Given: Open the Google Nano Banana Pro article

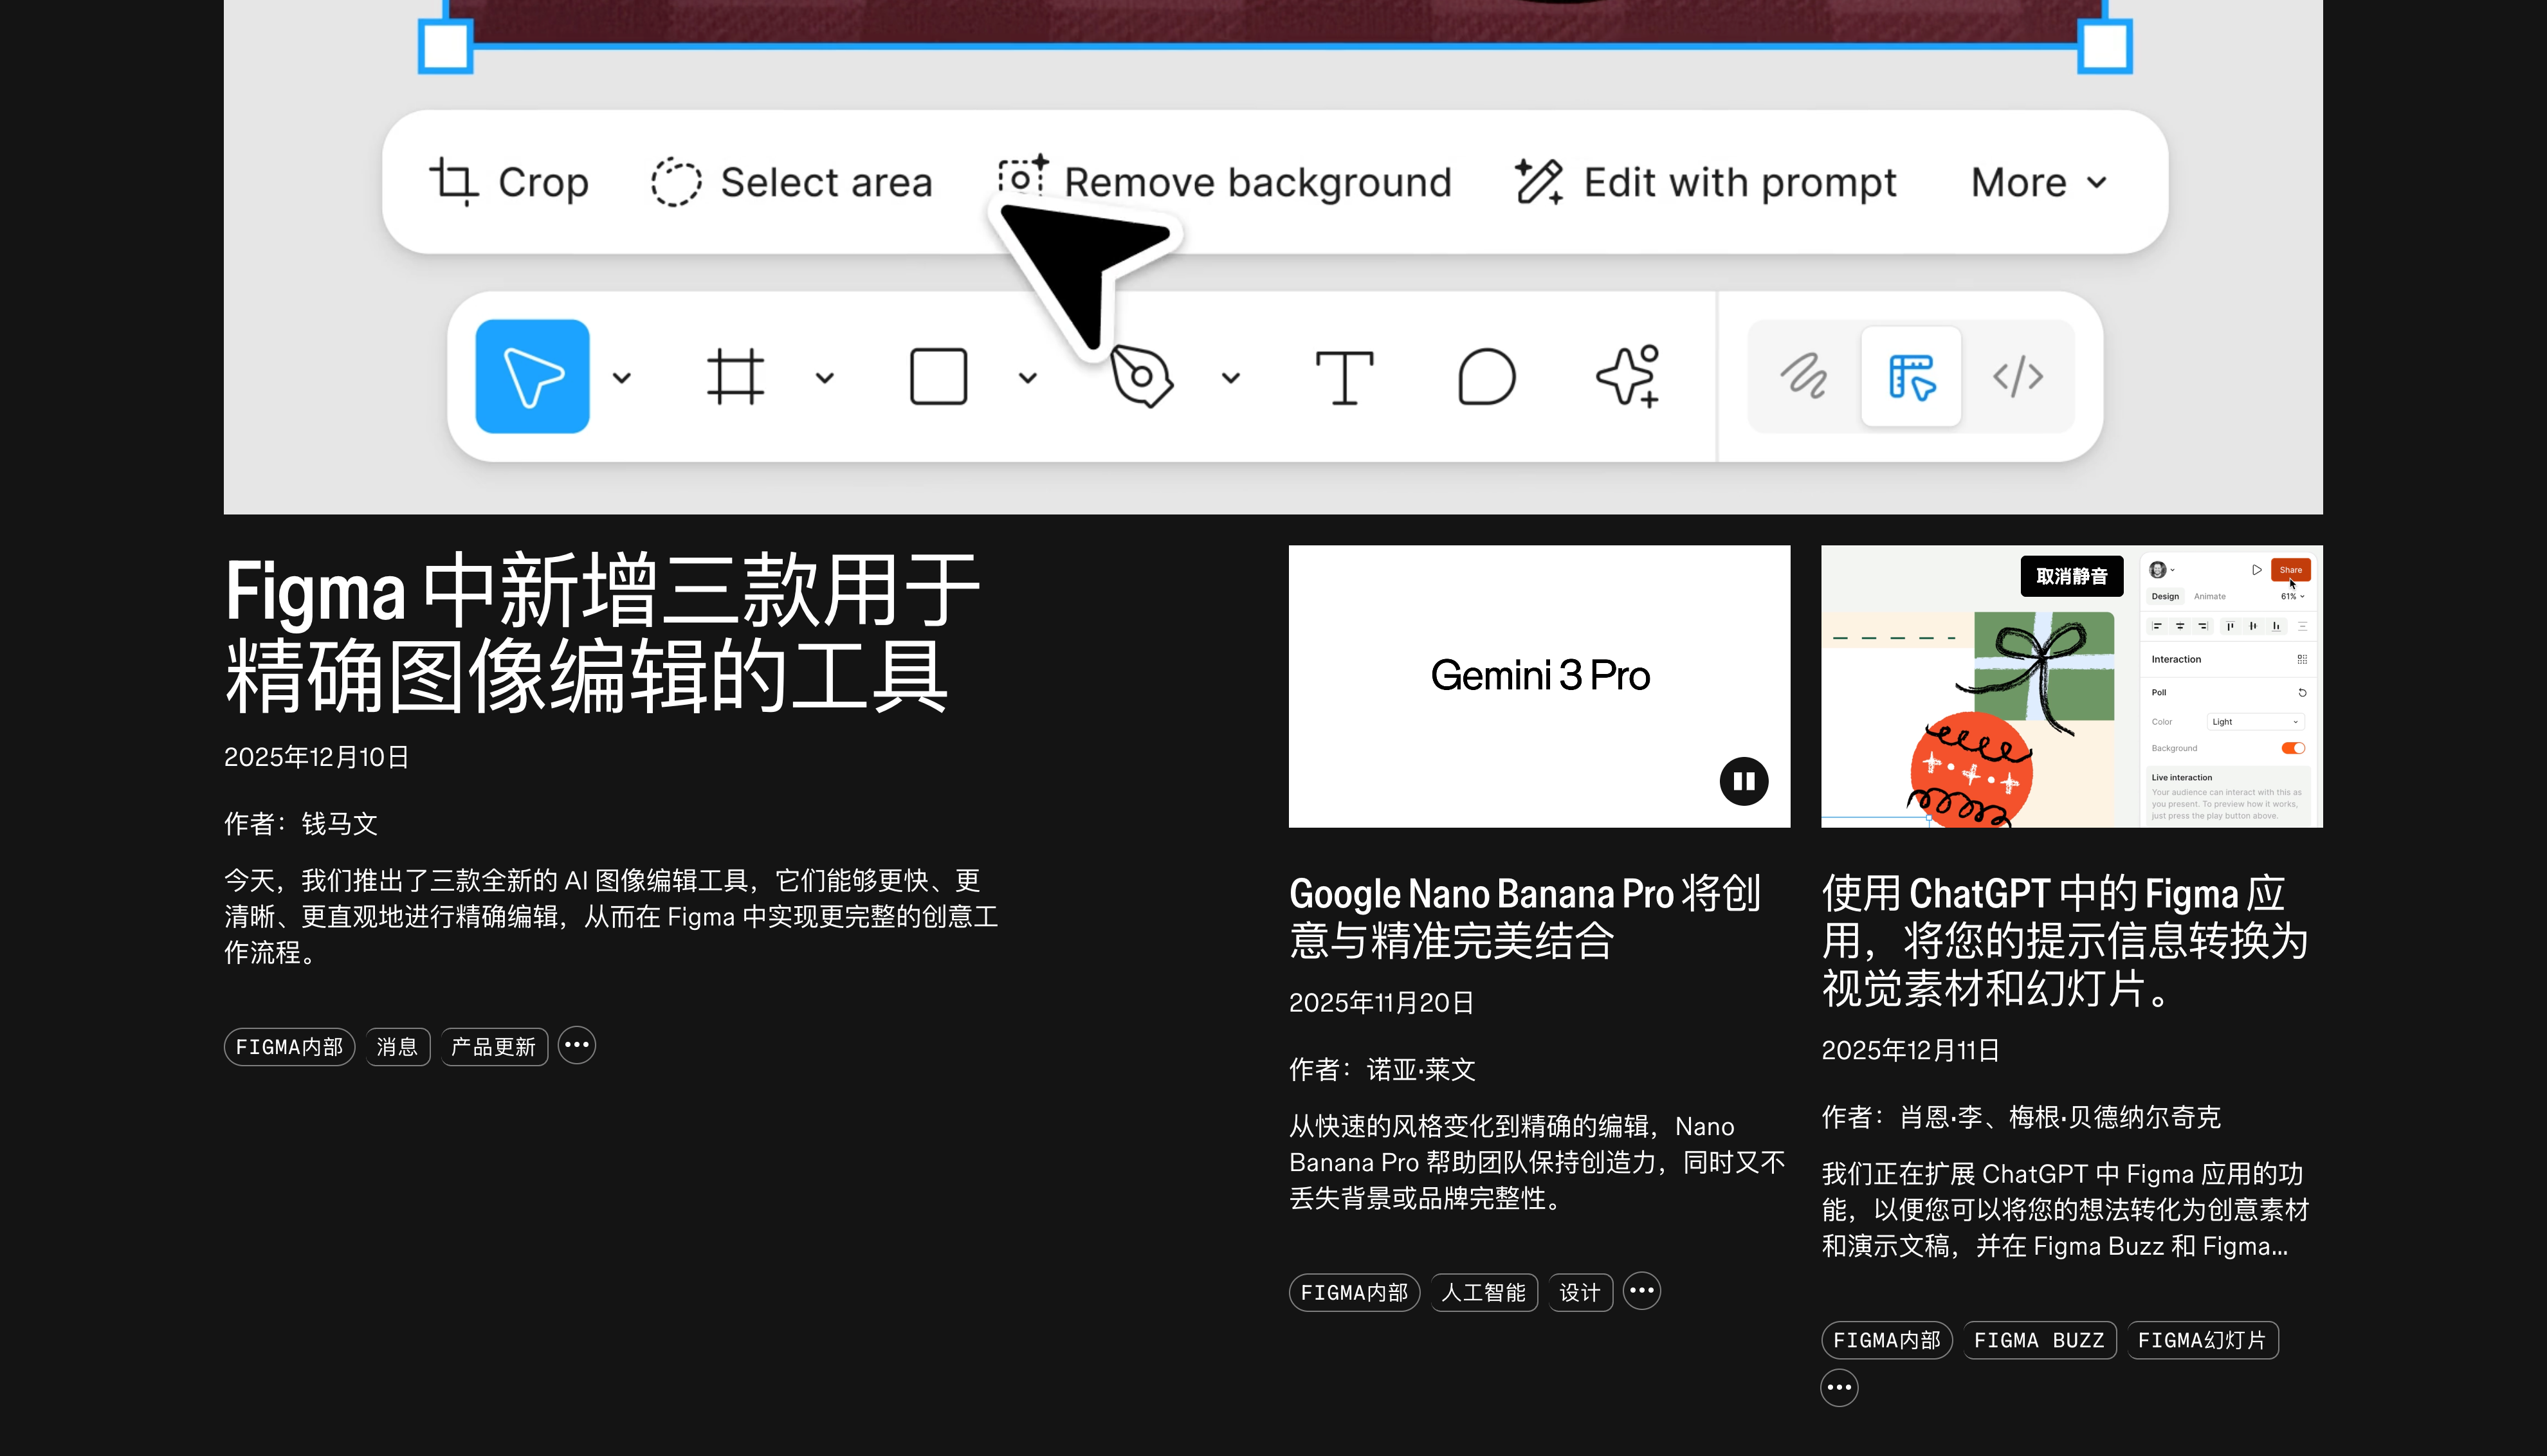Looking at the screenshot, I should tap(1524, 917).
